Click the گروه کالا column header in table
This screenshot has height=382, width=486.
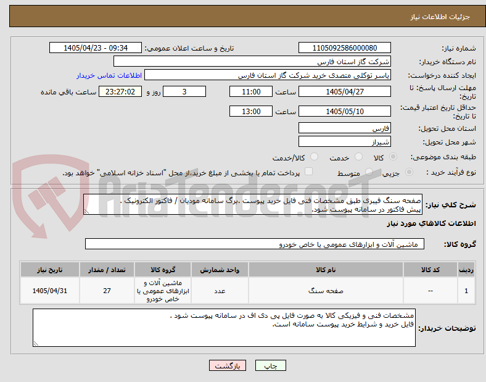pyautogui.click(x=163, y=270)
